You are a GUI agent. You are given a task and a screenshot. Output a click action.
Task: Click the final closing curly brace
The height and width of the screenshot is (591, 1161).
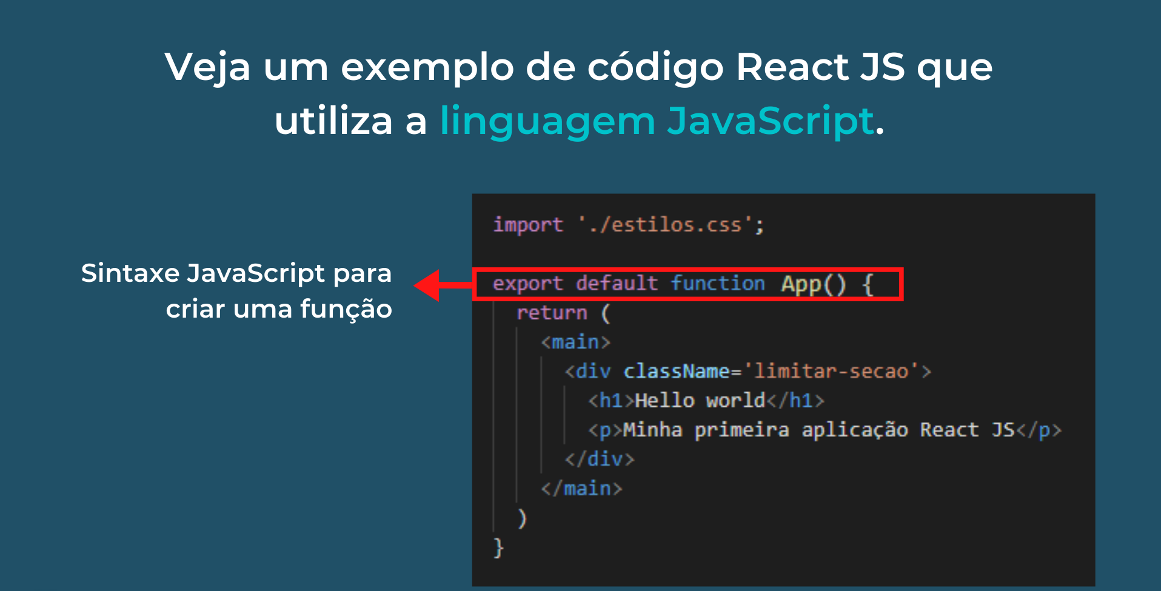click(x=498, y=547)
